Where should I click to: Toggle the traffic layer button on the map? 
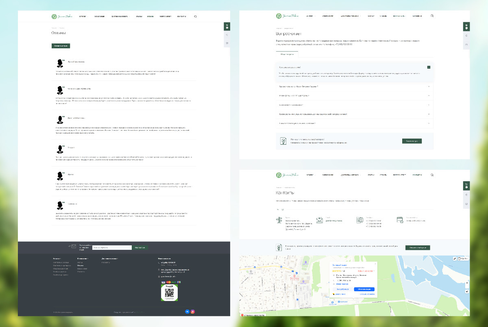[463, 258]
